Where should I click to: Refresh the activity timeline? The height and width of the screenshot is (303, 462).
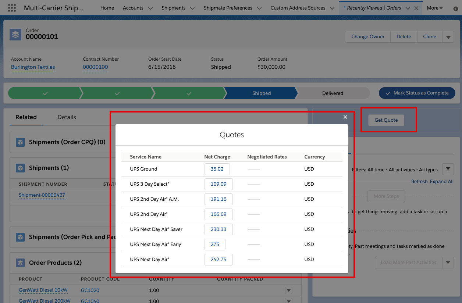pyautogui.click(x=419, y=182)
